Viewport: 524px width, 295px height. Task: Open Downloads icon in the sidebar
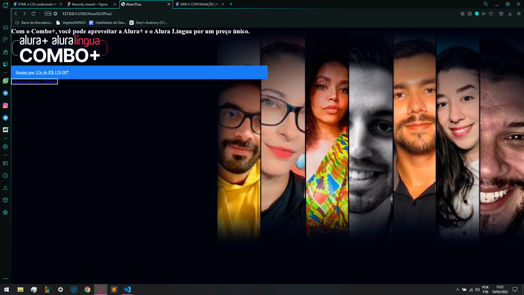click(5, 188)
